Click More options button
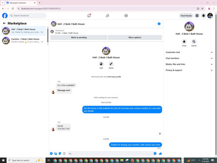The height and width of the screenshot is (163, 217). pyautogui.click(x=135, y=37)
